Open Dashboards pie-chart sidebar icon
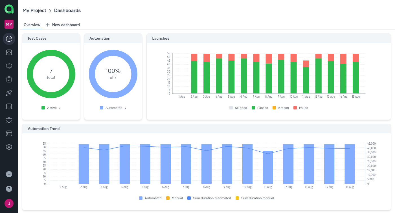The image size is (395, 213). [9, 39]
